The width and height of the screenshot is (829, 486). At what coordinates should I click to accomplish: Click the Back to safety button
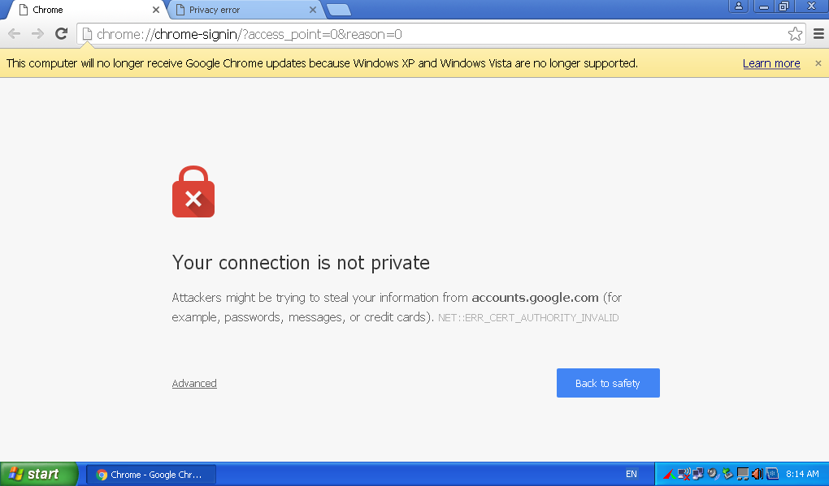(x=607, y=383)
